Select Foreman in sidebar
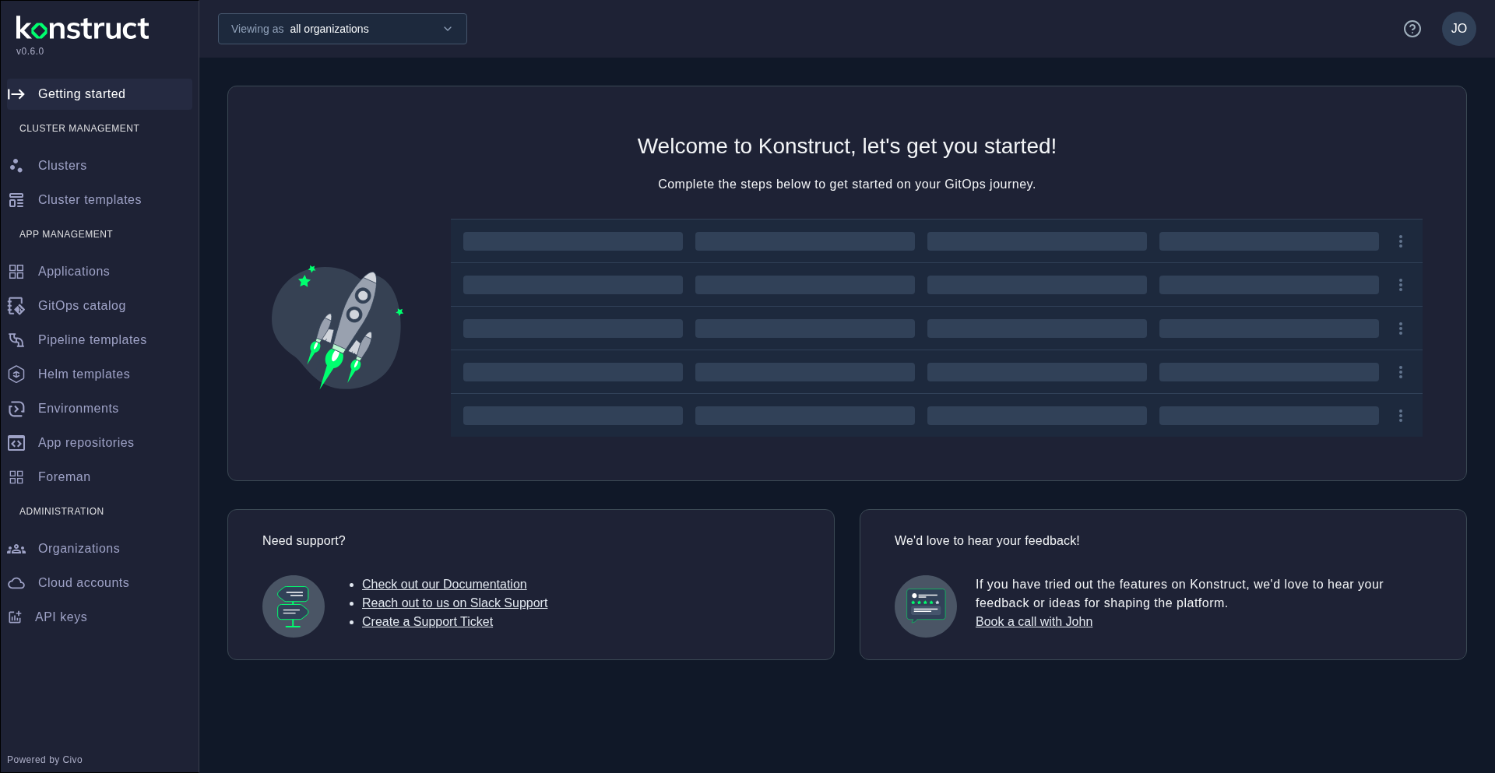 (100, 477)
